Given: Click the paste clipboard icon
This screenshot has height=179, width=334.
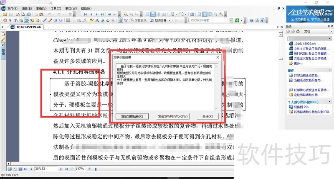Looking at the screenshot, I should (x=41, y=15).
